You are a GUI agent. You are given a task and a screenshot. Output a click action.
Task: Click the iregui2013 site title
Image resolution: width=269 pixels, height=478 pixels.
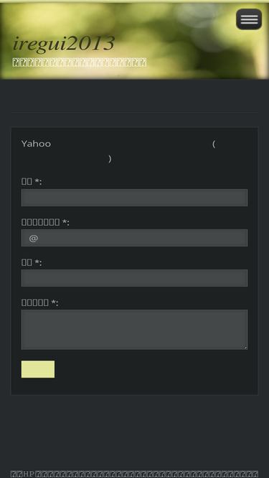pyautogui.click(x=64, y=43)
